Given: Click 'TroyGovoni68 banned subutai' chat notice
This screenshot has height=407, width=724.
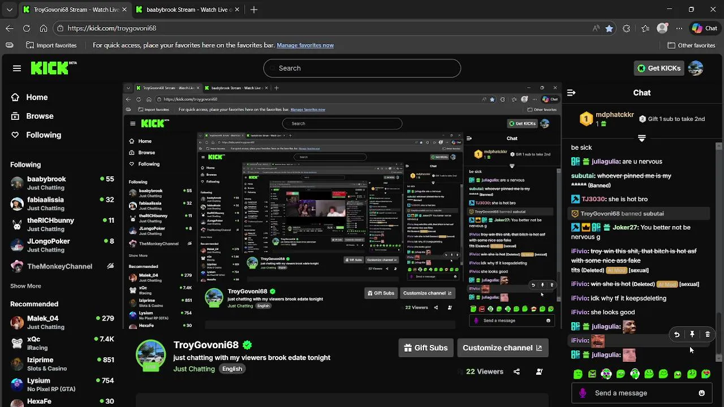Looking at the screenshot, I should click(639, 214).
